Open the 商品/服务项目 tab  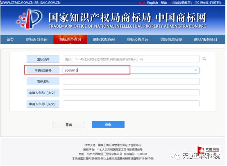(x=205, y=40)
